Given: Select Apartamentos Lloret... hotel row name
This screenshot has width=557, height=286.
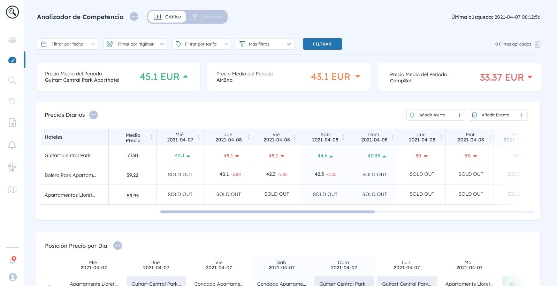Looking at the screenshot, I should coord(70,195).
